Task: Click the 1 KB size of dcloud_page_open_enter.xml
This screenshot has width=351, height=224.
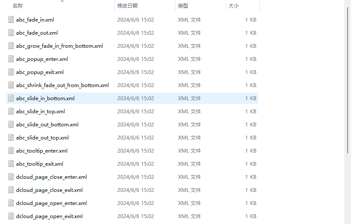Action: pyautogui.click(x=251, y=203)
